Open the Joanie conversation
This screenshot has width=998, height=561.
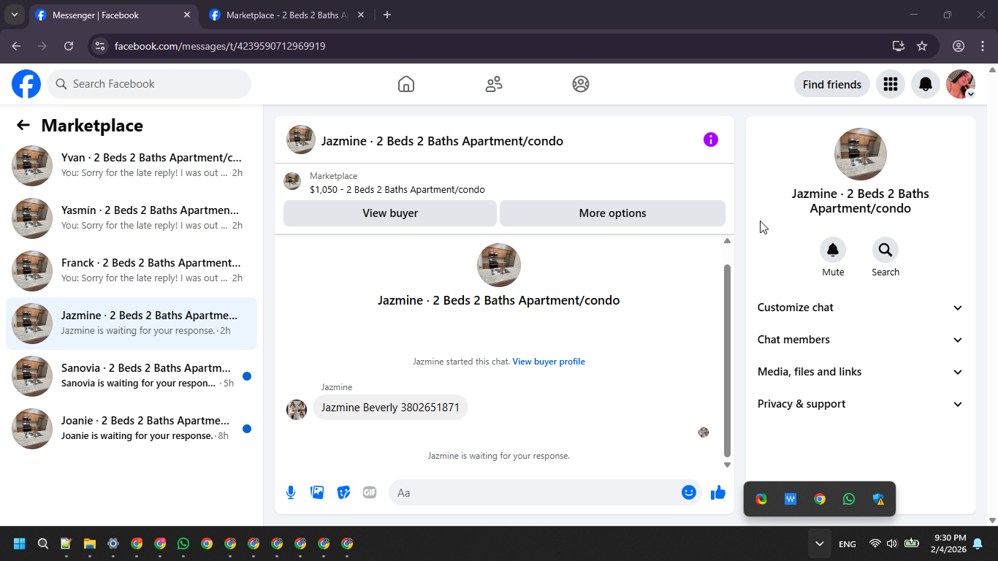132,429
